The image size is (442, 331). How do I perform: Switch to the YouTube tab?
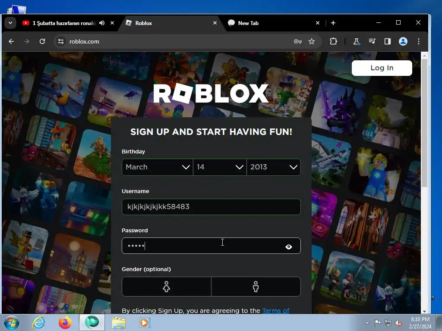pyautogui.click(x=63, y=23)
